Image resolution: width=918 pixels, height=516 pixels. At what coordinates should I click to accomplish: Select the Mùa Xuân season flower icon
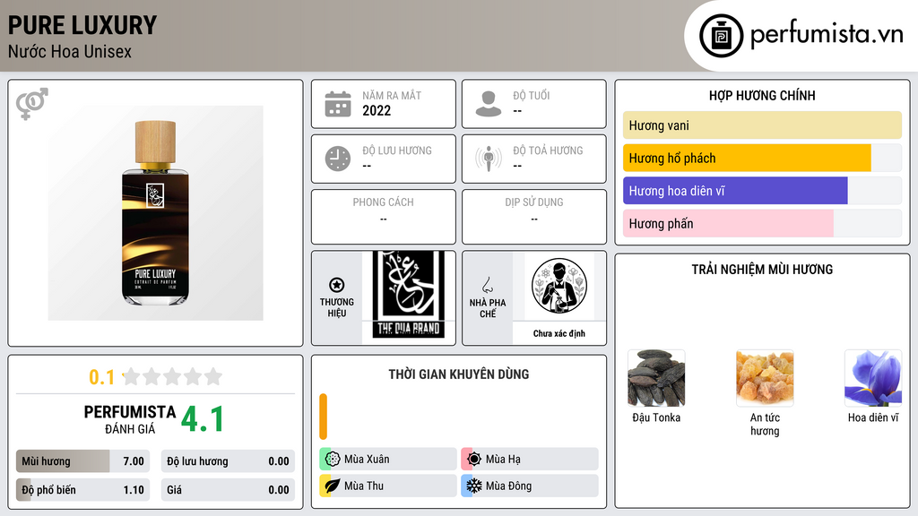point(333,460)
